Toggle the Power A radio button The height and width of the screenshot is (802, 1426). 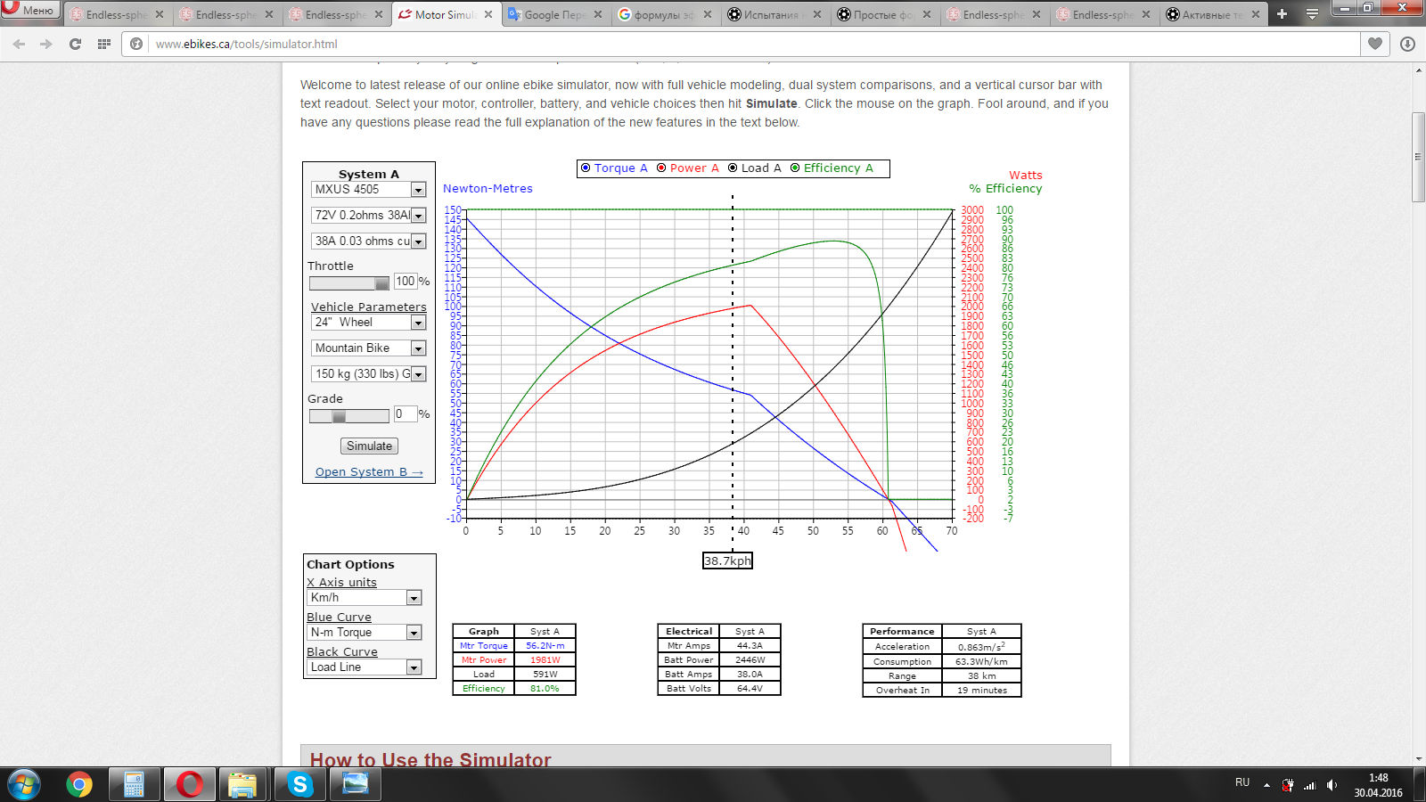pos(661,168)
